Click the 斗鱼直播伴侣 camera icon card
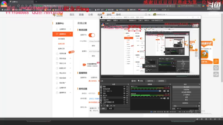 (x=84, y=65)
